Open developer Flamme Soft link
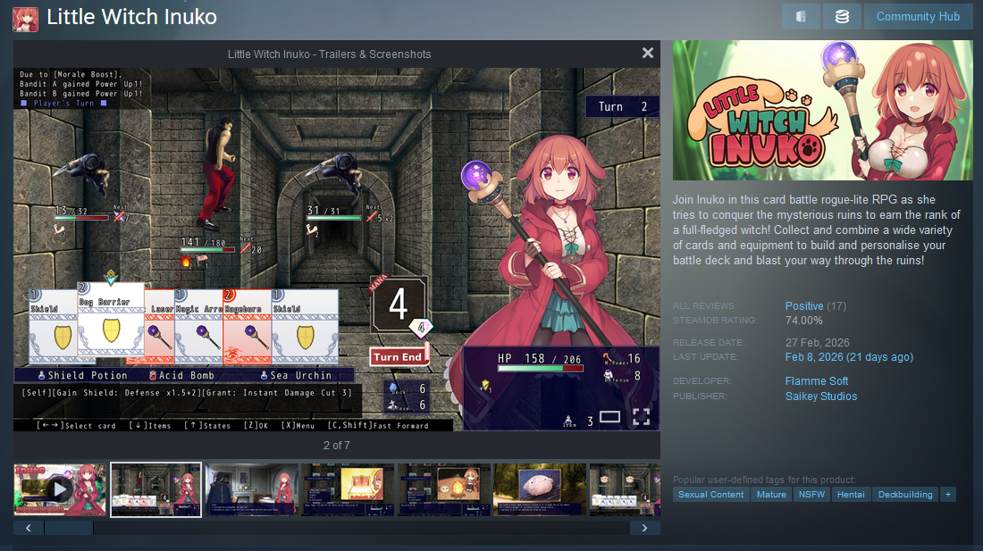This screenshot has height=551, width=983. click(816, 380)
